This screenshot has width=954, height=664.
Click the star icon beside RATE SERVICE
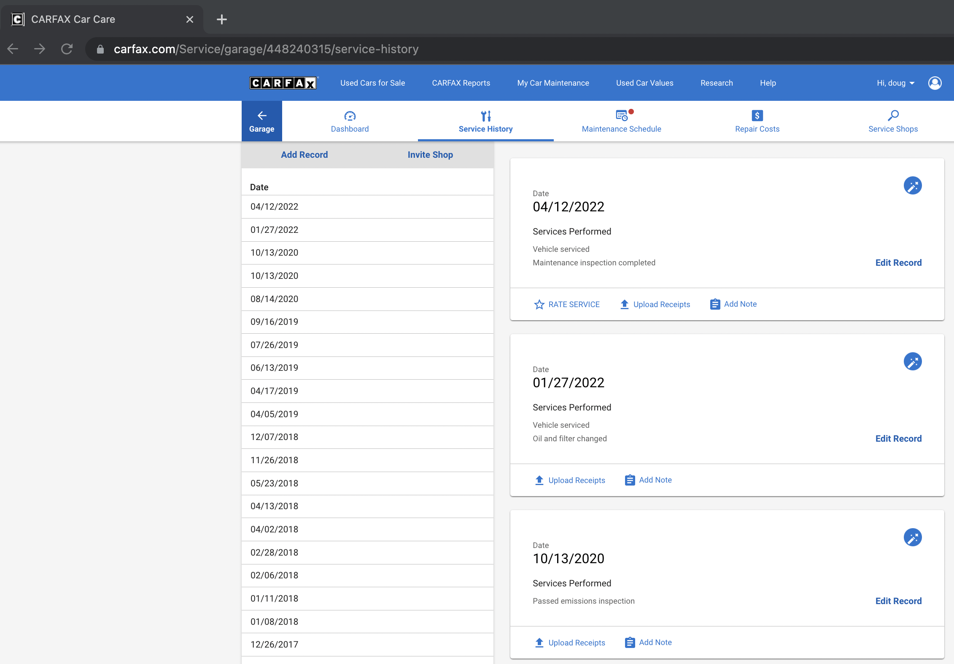(539, 304)
